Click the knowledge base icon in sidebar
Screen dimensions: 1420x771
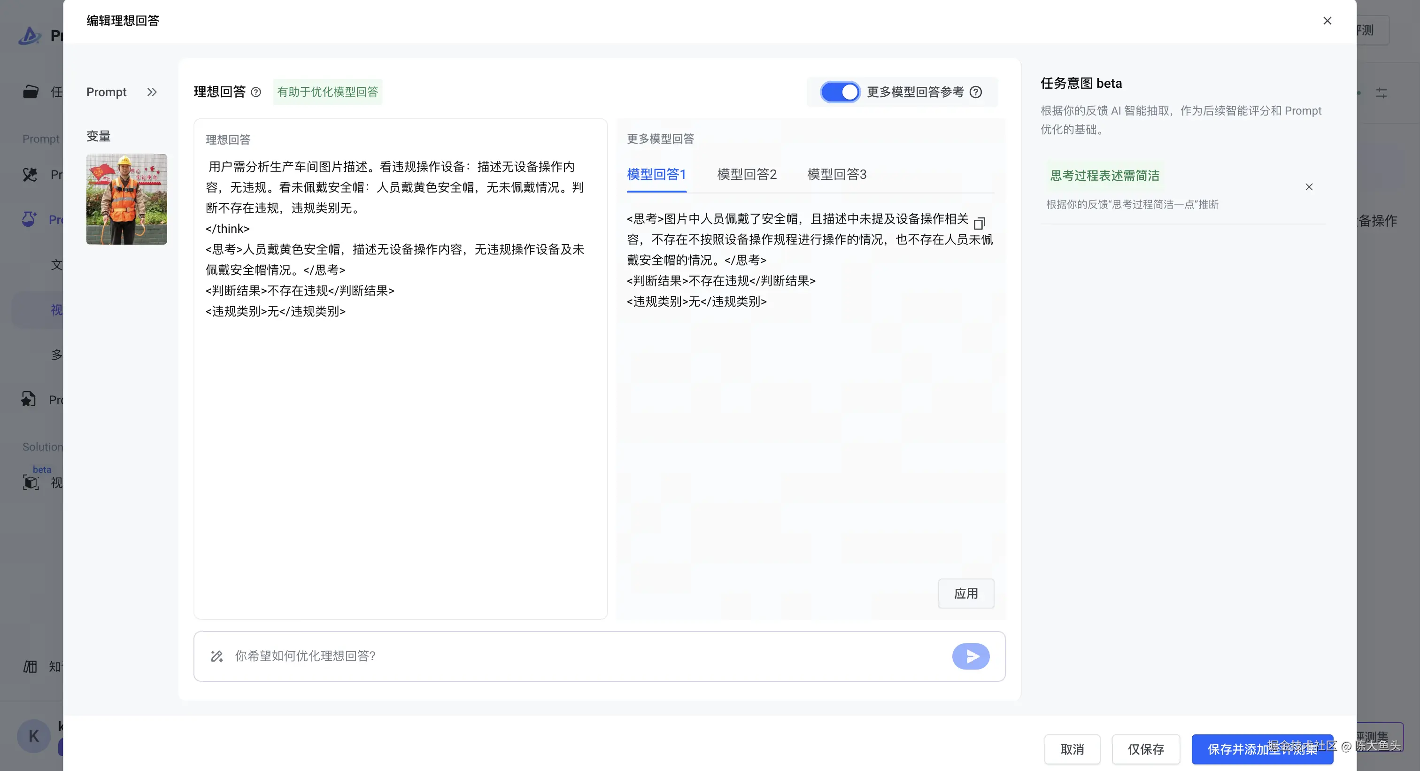pyautogui.click(x=31, y=666)
